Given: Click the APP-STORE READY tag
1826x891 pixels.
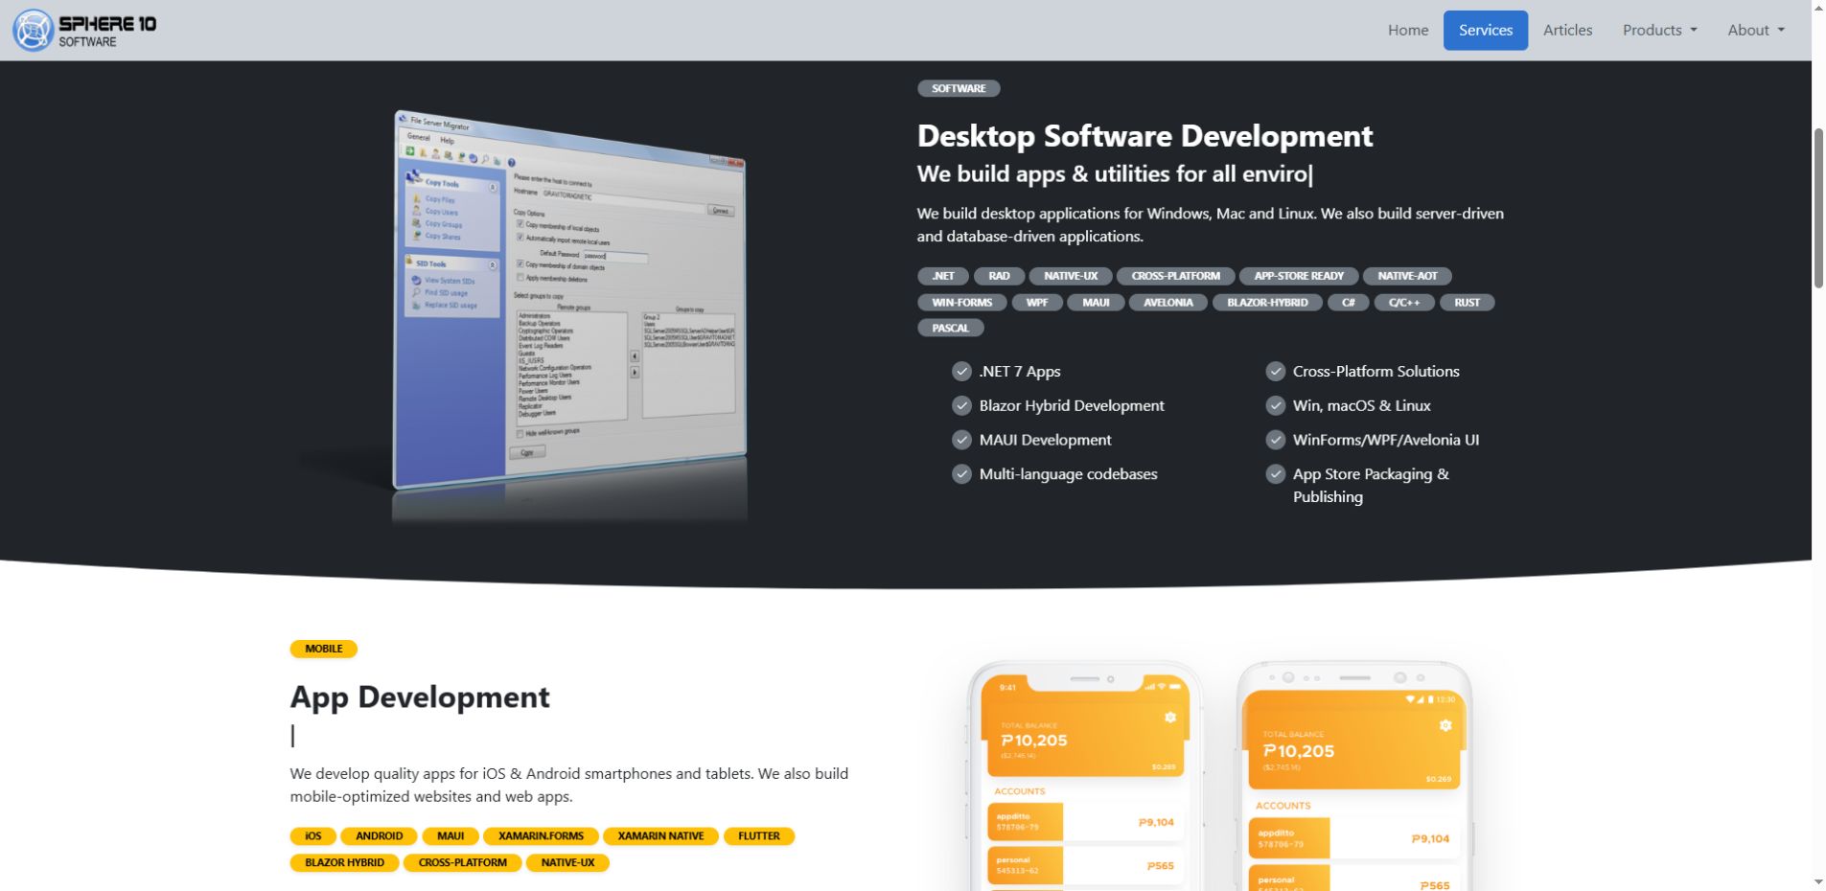Looking at the screenshot, I should pyautogui.click(x=1298, y=276).
